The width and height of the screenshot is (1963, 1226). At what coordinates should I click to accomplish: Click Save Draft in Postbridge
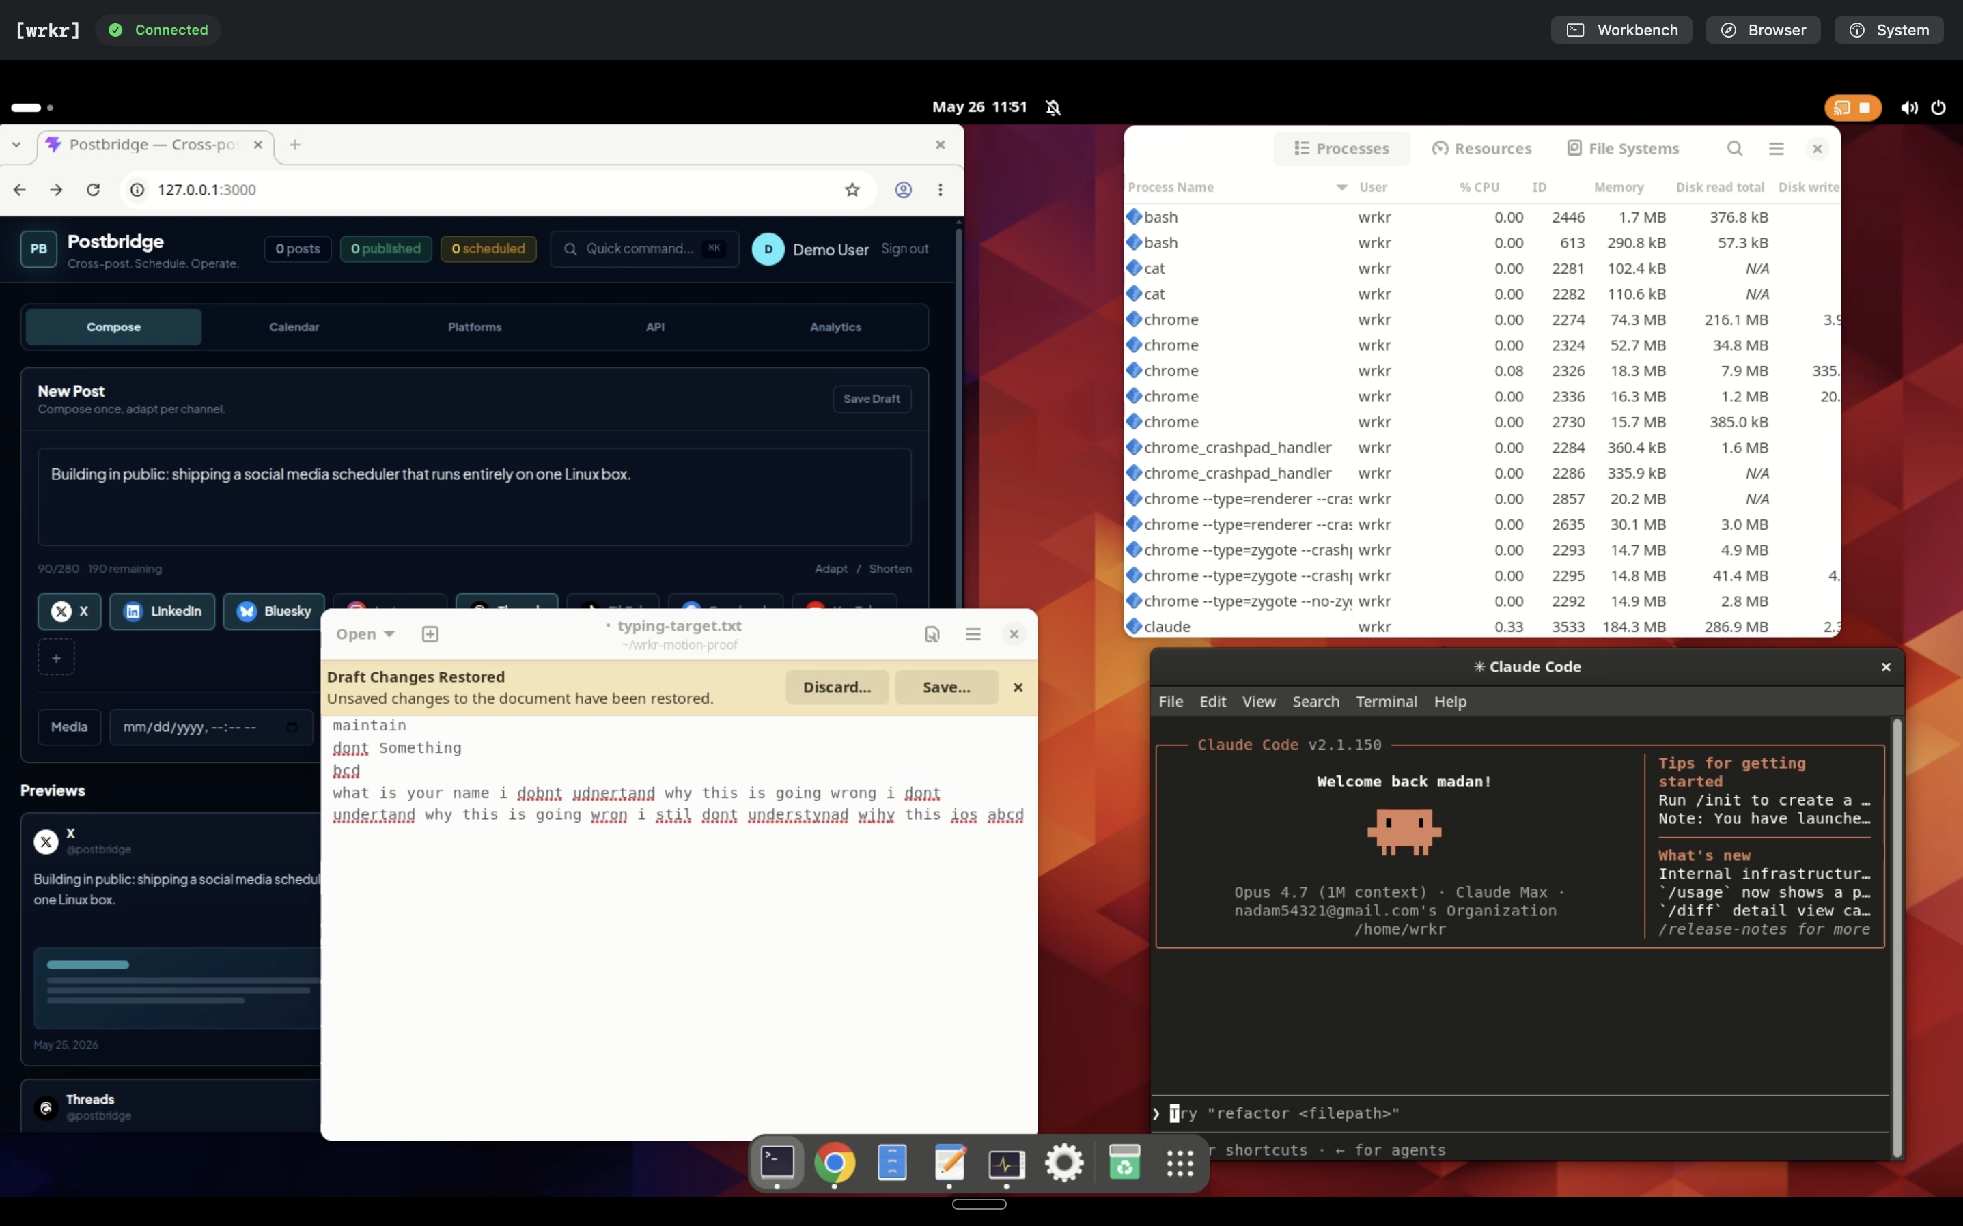point(872,398)
